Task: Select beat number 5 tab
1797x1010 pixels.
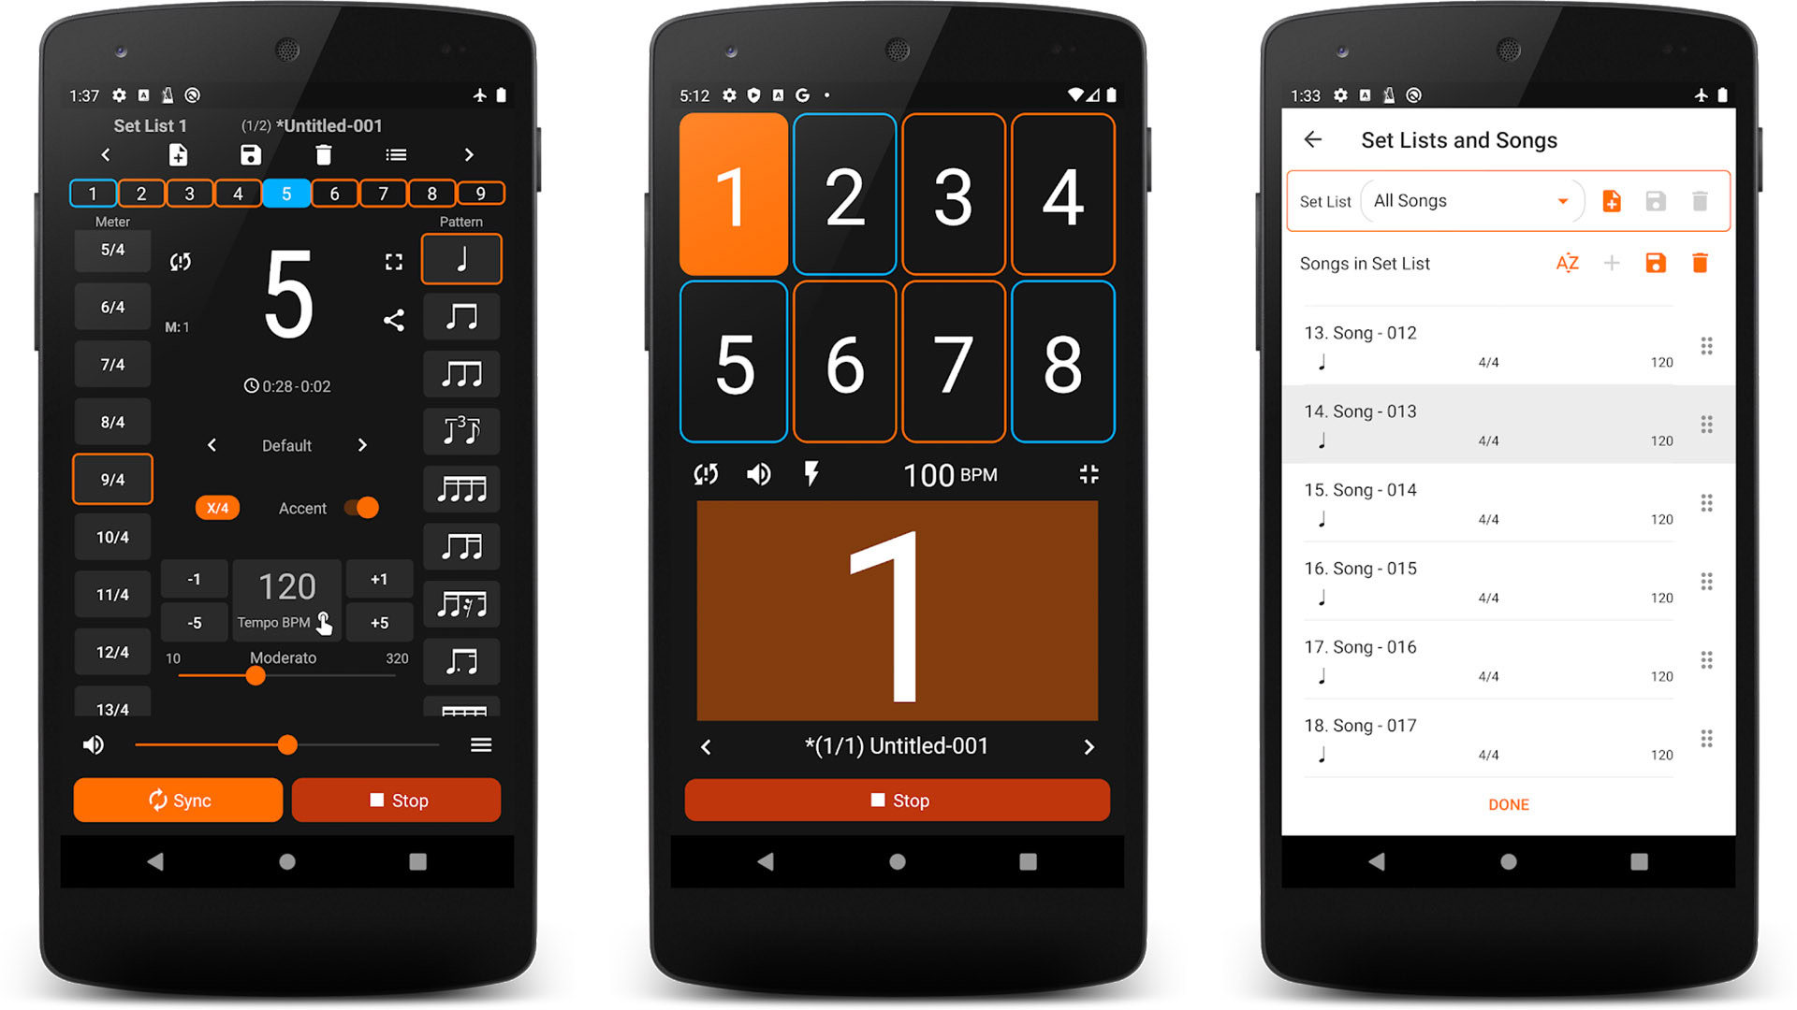Action: point(285,194)
